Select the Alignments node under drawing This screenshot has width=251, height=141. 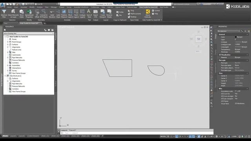[x=16, y=47]
